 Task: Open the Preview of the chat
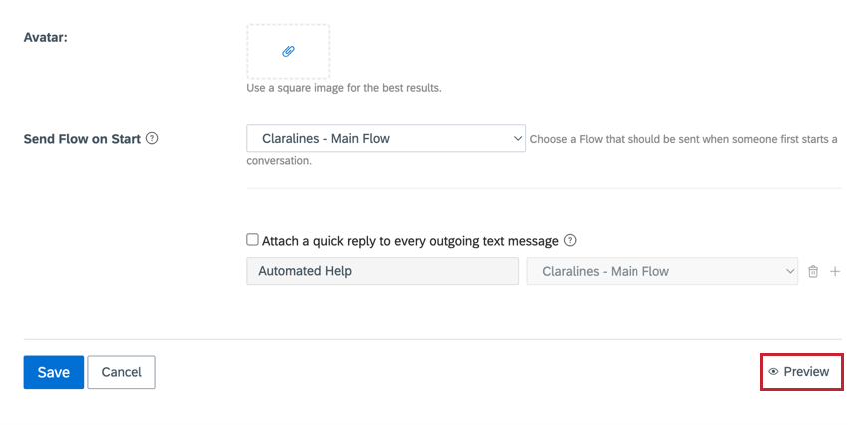tap(801, 371)
